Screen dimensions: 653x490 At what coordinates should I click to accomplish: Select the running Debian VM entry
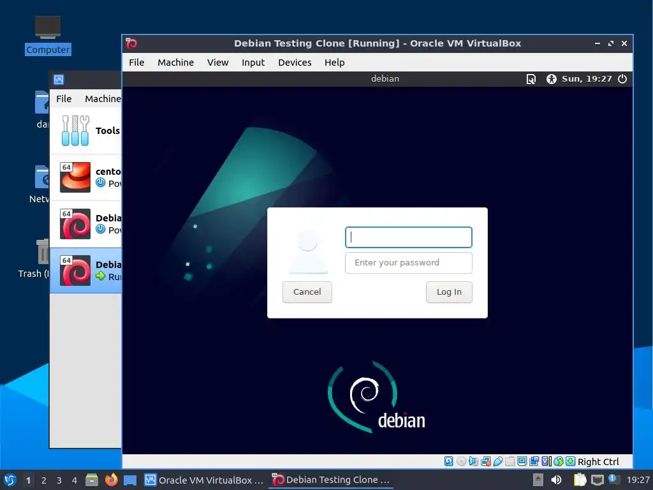[x=85, y=271]
